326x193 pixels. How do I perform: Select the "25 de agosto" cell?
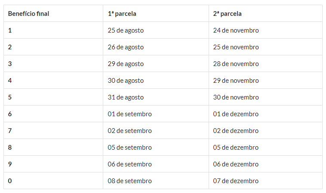coord(126,30)
